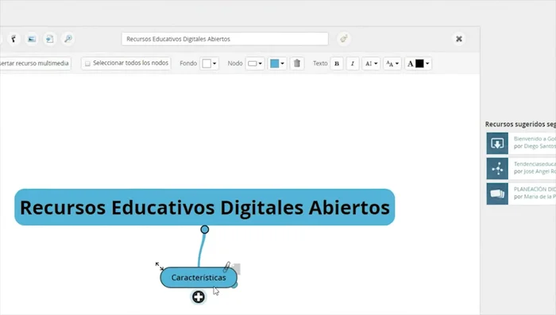This screenshot has height=315, width=556.
Task: Open the font size dropdown
Action: [x=392, y=63]
